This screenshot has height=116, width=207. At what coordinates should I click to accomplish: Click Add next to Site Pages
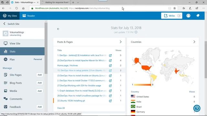(x=39, y=75)
